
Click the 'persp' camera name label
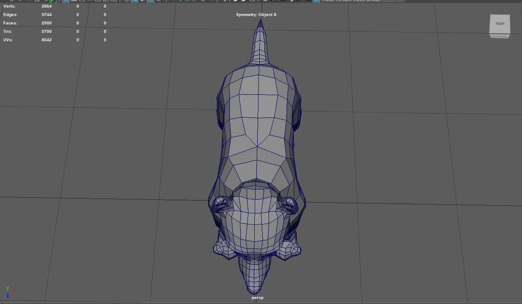pos(258,298)
